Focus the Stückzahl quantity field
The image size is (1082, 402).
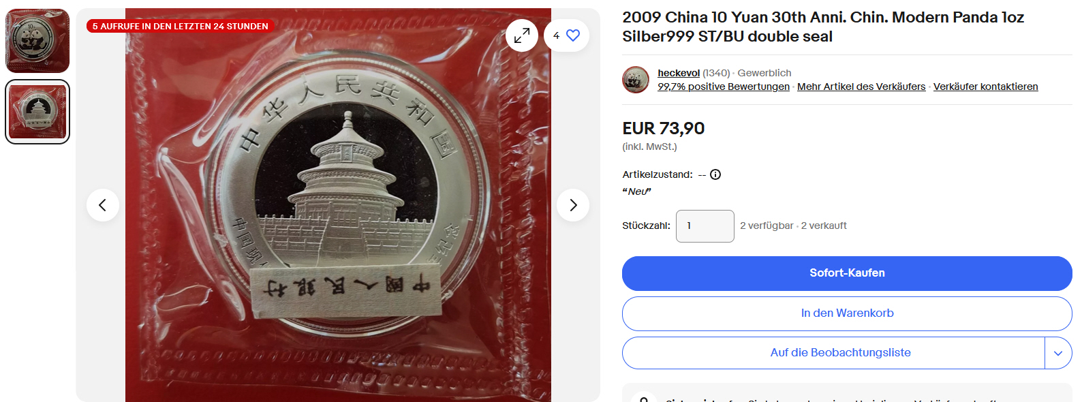click(x=705, y=226)
